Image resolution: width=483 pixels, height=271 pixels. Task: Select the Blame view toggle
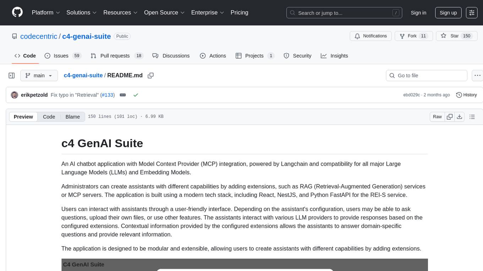click(x=72, y=117)
